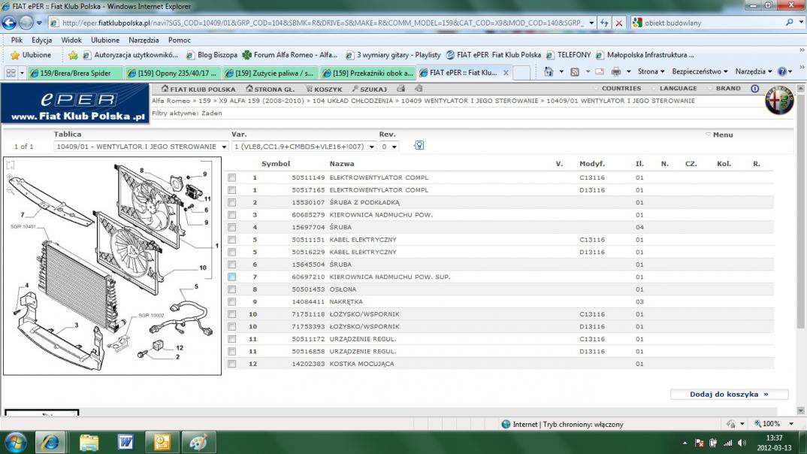Click the 100% zoom level control

tap(769, 424)
